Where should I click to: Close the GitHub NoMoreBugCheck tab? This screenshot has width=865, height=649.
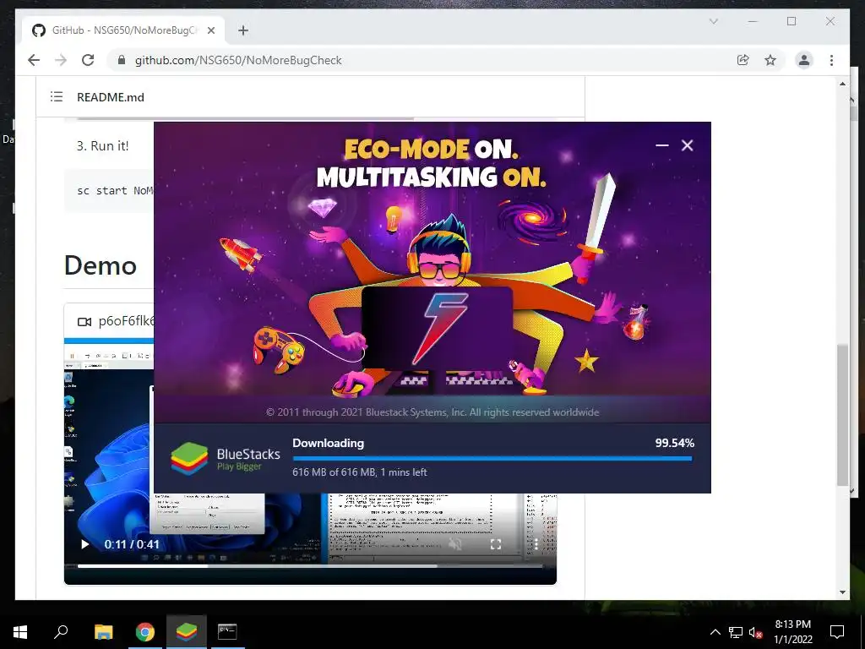pos(210,30)
